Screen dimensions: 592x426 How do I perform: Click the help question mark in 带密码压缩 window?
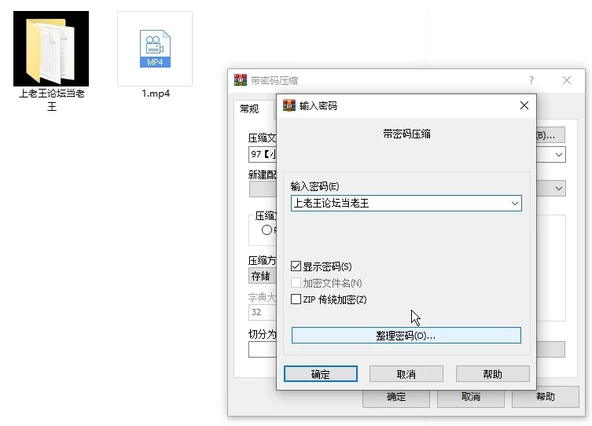(531, 80)
